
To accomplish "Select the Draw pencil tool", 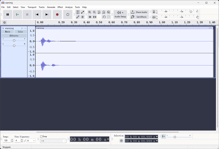I will (x=78, y=17).
